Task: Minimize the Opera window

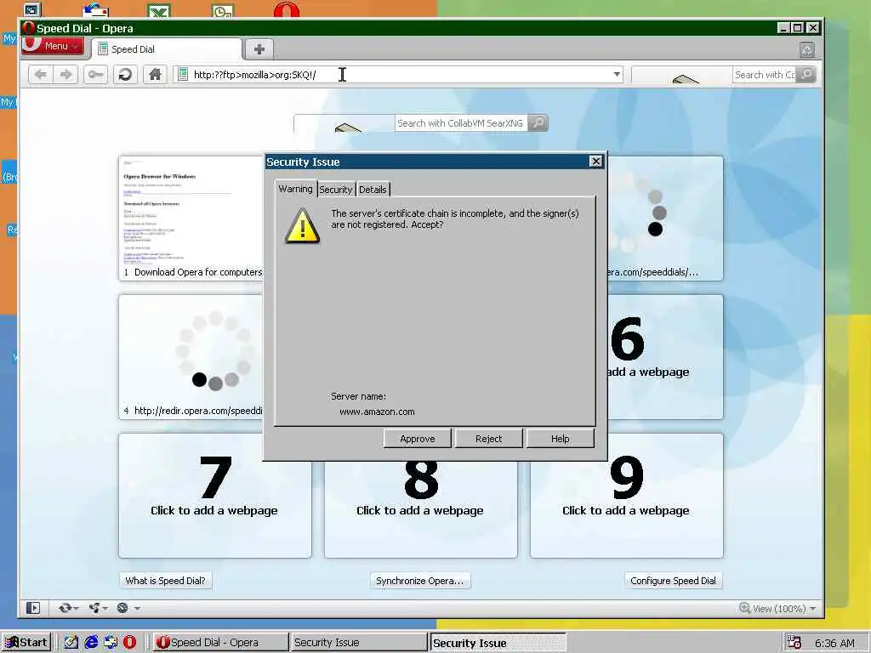Action: click(783, 28)
